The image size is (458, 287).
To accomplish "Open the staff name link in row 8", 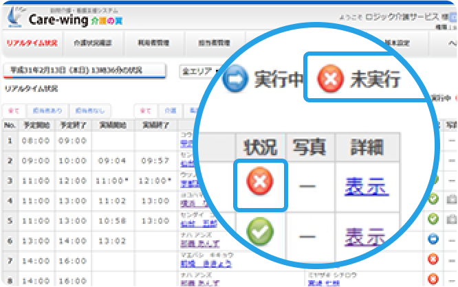I will (324, 283).
